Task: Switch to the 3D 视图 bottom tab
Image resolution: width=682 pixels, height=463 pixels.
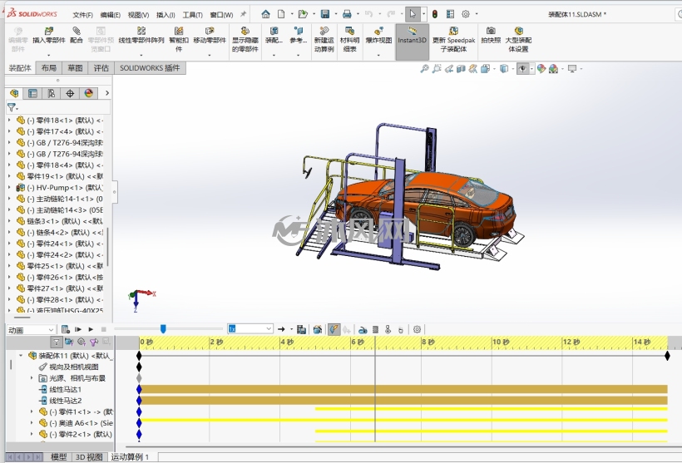Action: [89, 457]
